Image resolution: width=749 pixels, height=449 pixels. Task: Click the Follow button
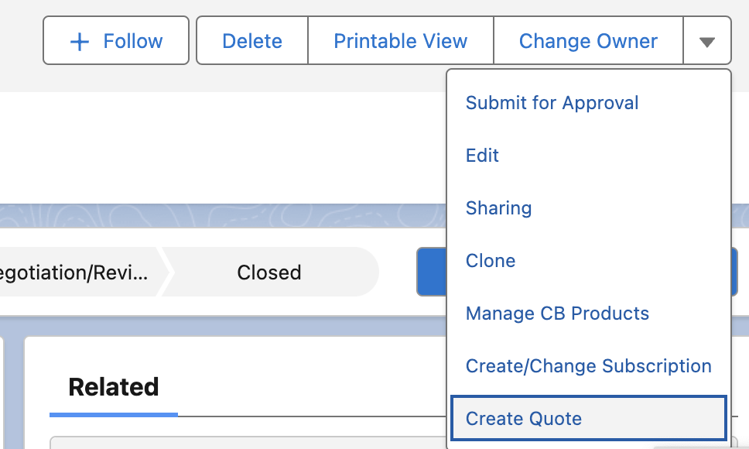(x=116, y=40)
